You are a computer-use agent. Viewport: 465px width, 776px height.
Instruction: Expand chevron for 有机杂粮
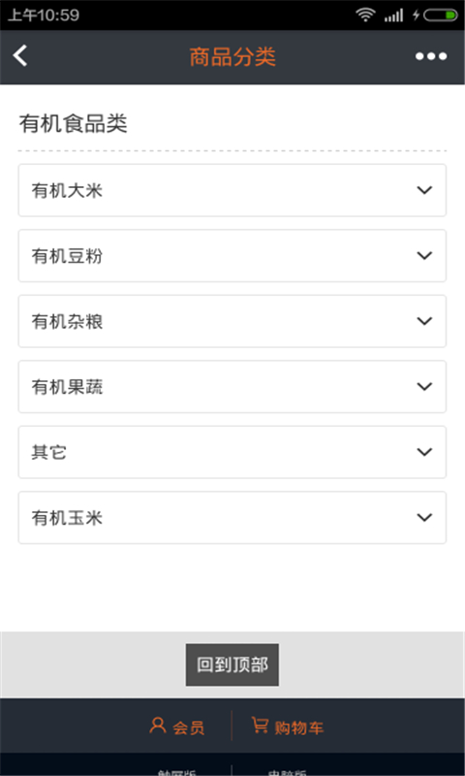pyautogui.click(x=424, y=321)
